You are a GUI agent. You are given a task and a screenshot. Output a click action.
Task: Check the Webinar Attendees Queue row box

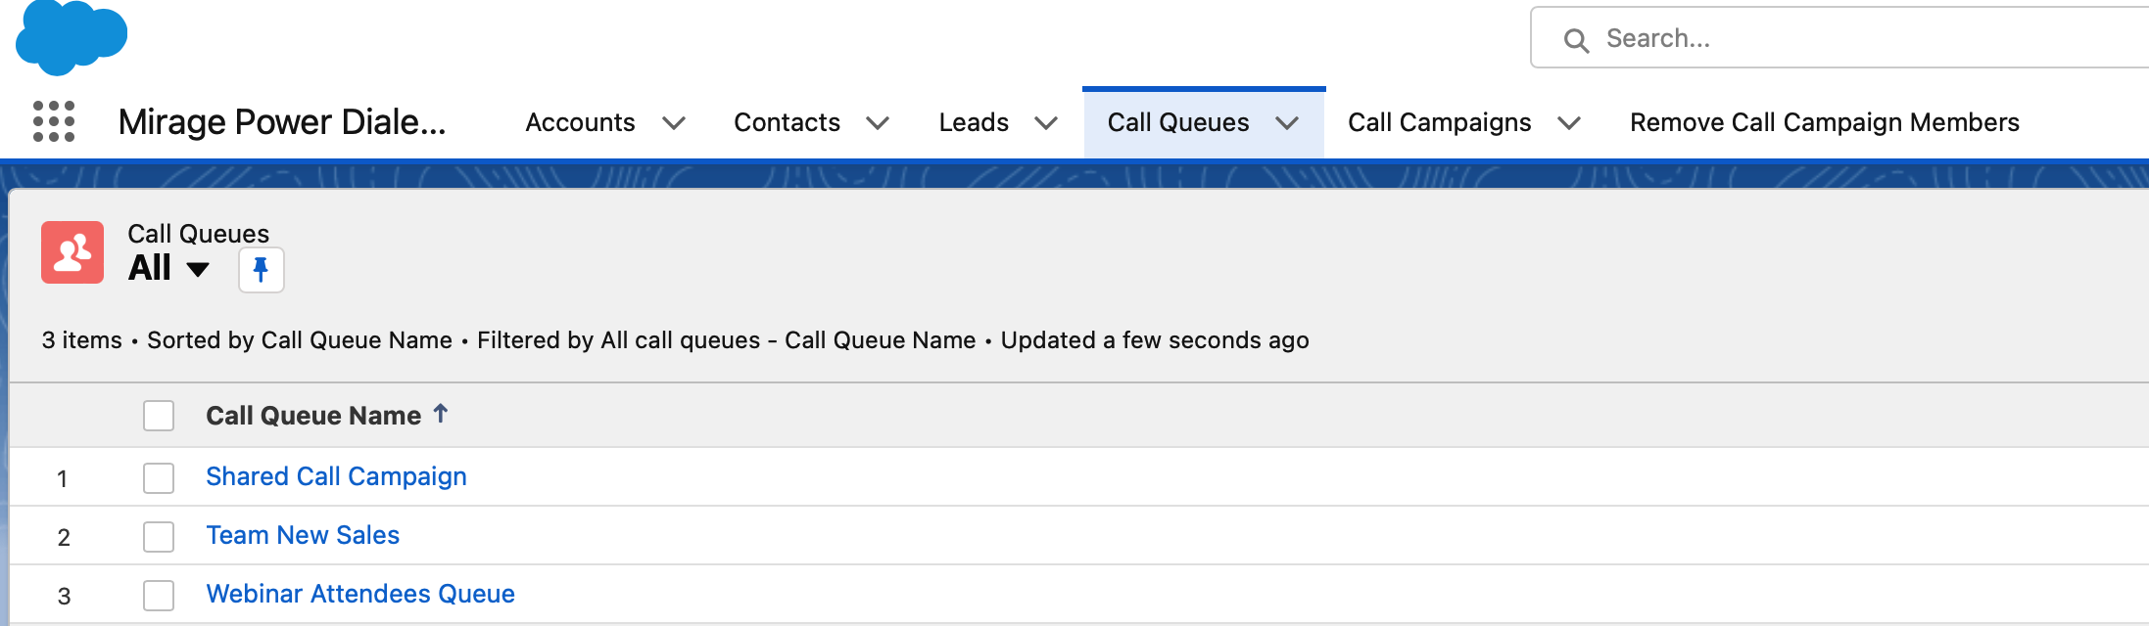(159, 596)
